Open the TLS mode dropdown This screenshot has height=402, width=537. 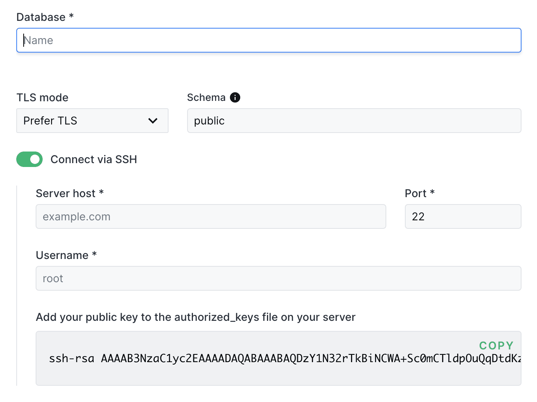pos(92,121)
